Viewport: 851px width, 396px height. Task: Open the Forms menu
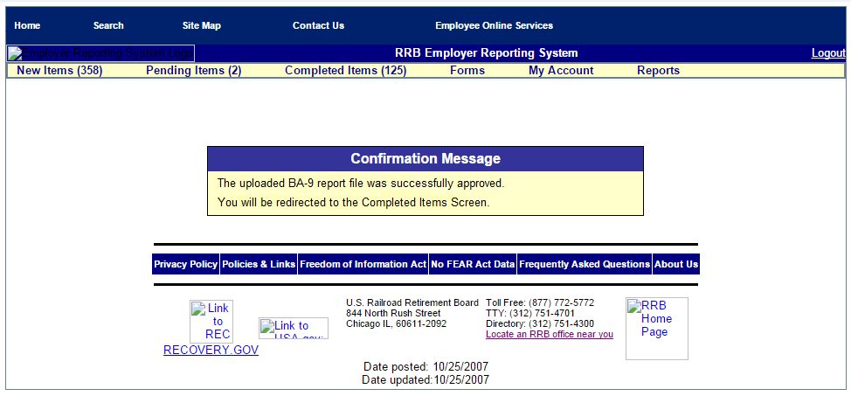tap(467, 71)
